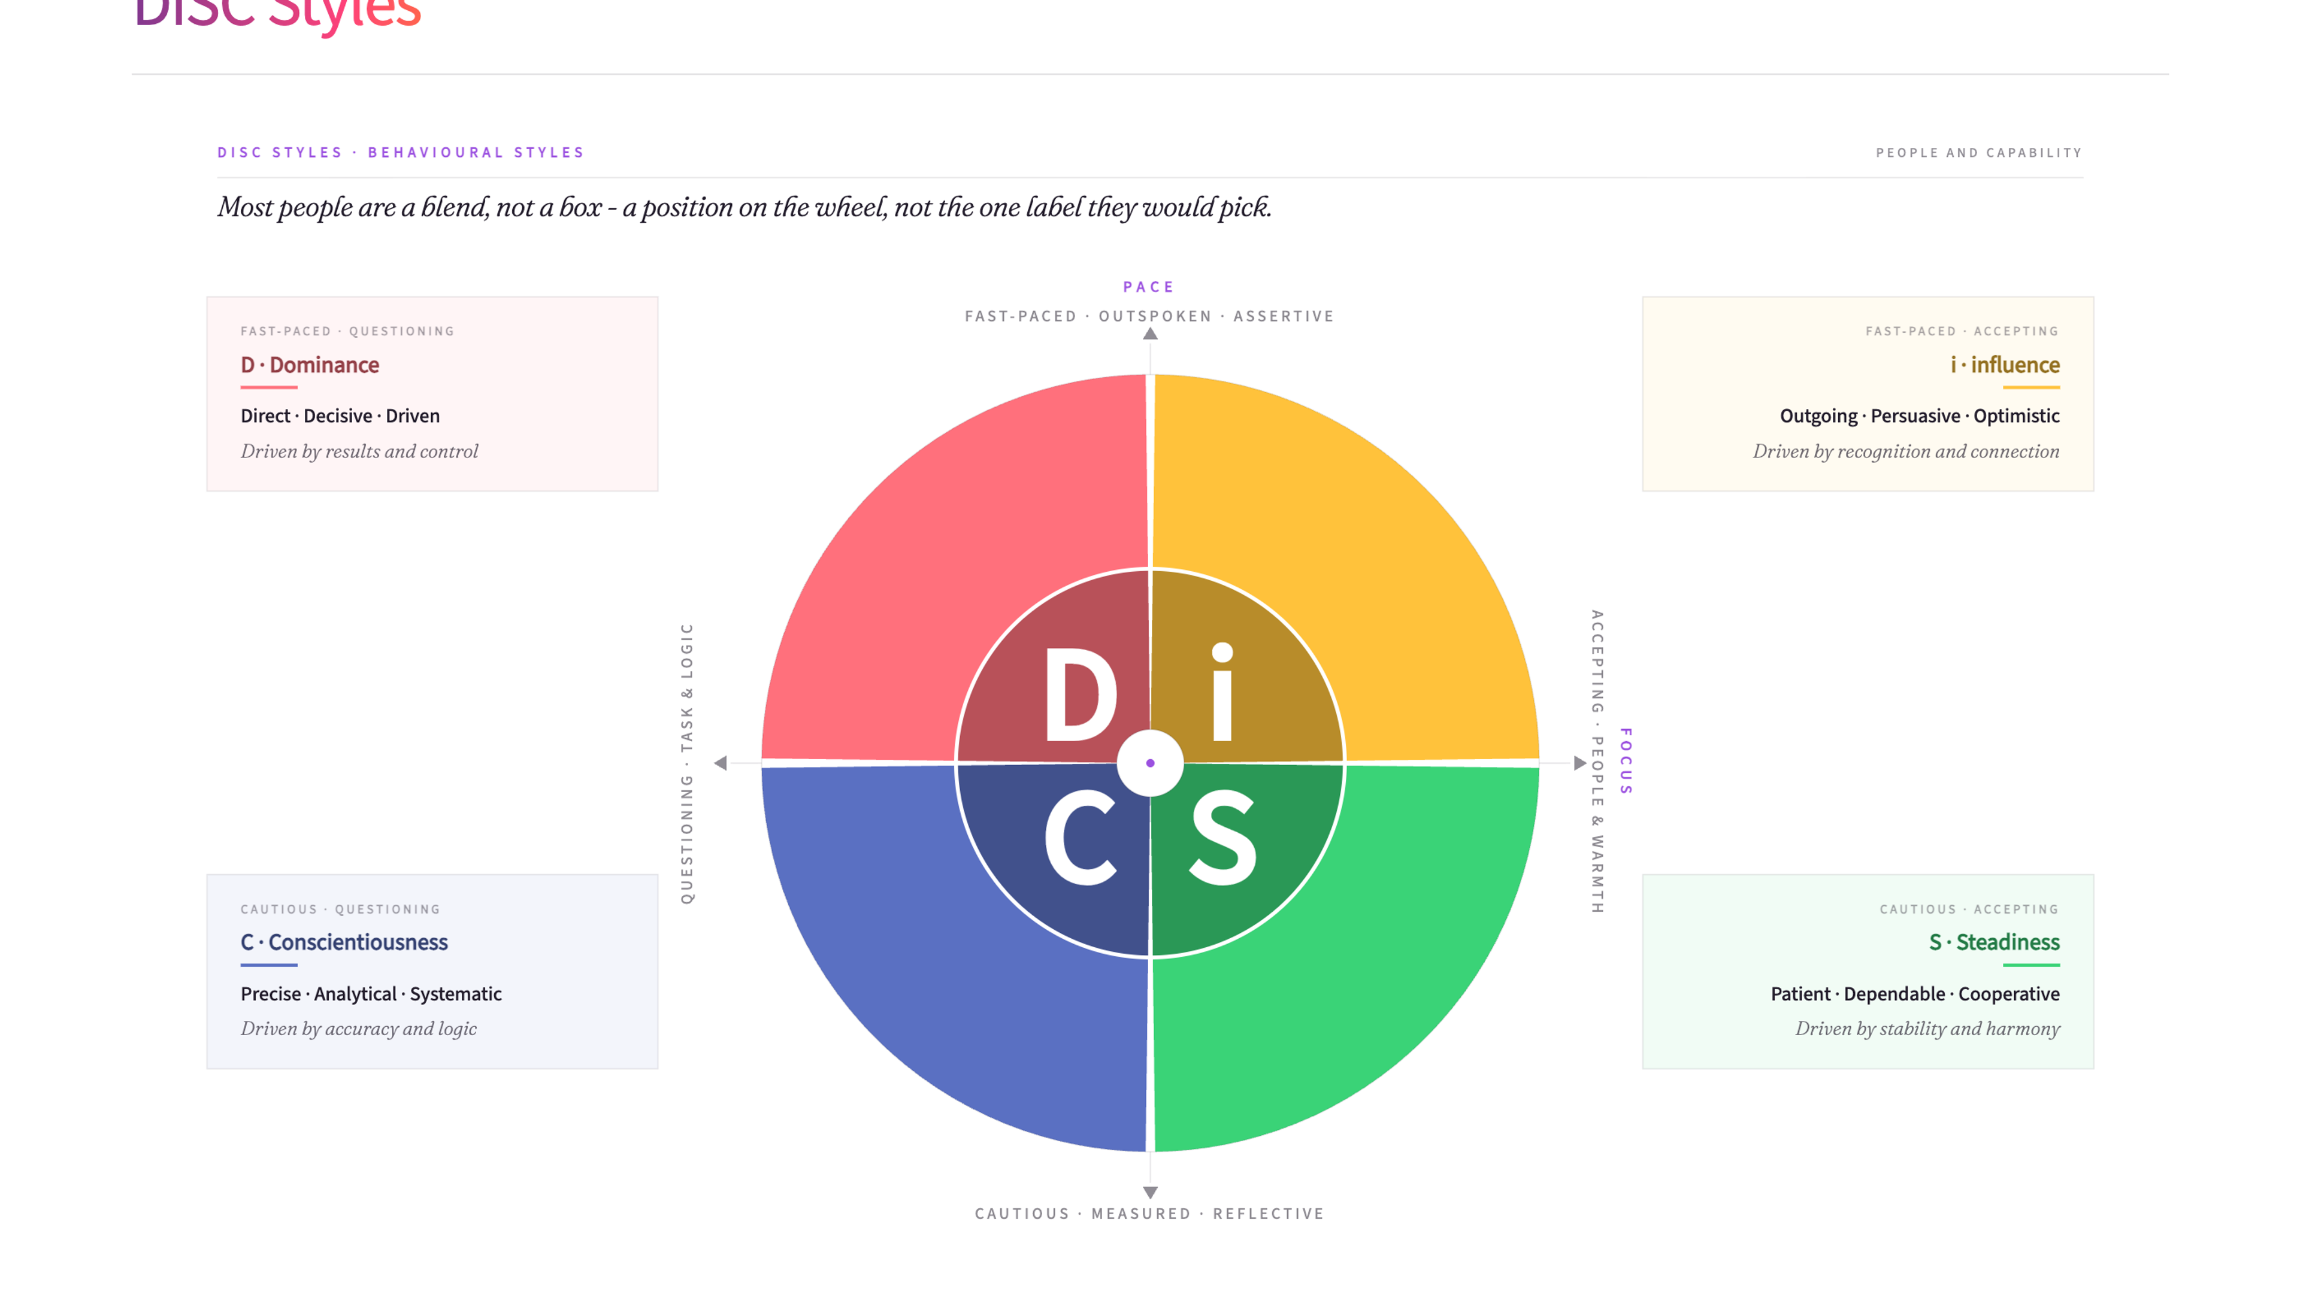2300x1295 pixels.
Task: Click 'Driven by recognition and connection' text
Action: click(x=1906, y=451)
